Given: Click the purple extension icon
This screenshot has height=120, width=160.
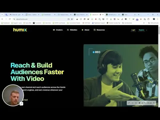Looking at the screenshot, I should (137, 19).
